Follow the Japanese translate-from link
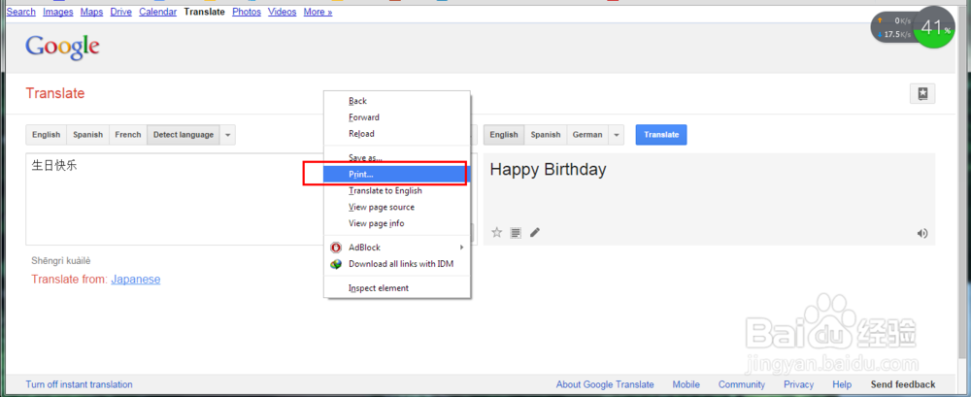971x397 pixels. click(x=135, y=280)
